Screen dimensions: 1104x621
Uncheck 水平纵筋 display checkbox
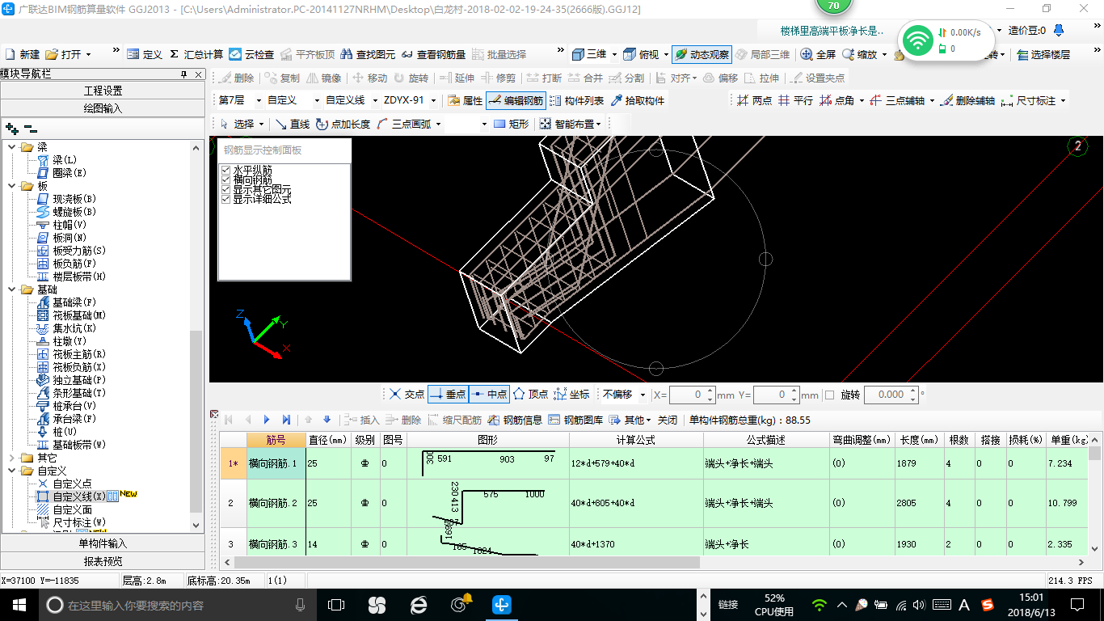225,170
